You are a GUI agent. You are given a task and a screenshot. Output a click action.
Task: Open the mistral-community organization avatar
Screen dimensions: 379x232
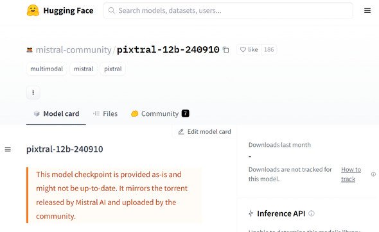click(x=30, y=50)
